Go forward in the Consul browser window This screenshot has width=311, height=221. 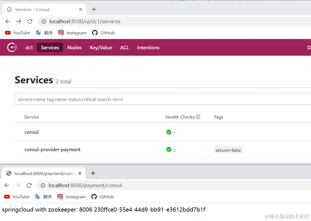19,21
